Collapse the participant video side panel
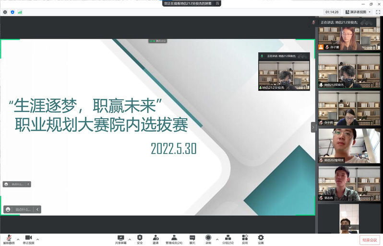Viewport: 383px width, 246px height. pos(313,127)
